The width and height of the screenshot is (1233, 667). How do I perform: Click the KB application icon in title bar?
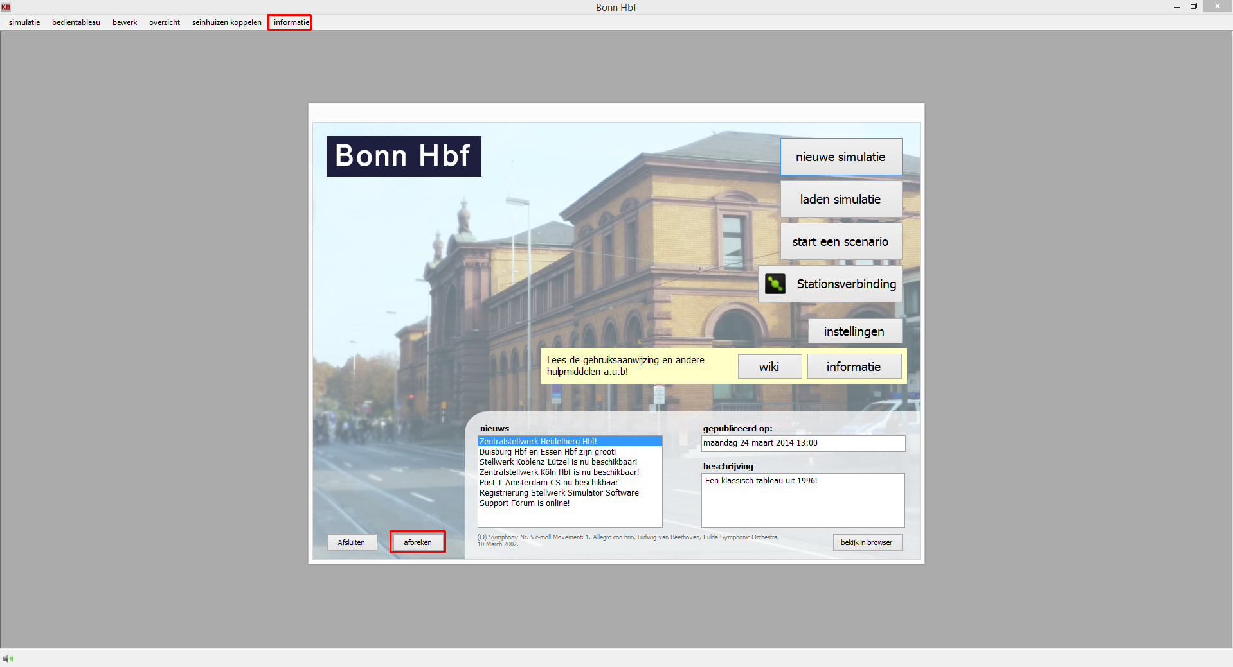(x=6, y=7)
